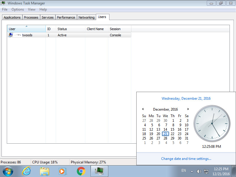Screen dimensions: 236x177
Task: Click the EN language indicator
Action: coord(183,171)
